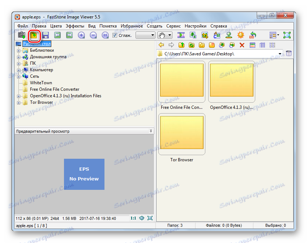Viewport: 308px width, 243px height.
Task: Click the screen capture camera icon
Action: (x=22, y=35)
